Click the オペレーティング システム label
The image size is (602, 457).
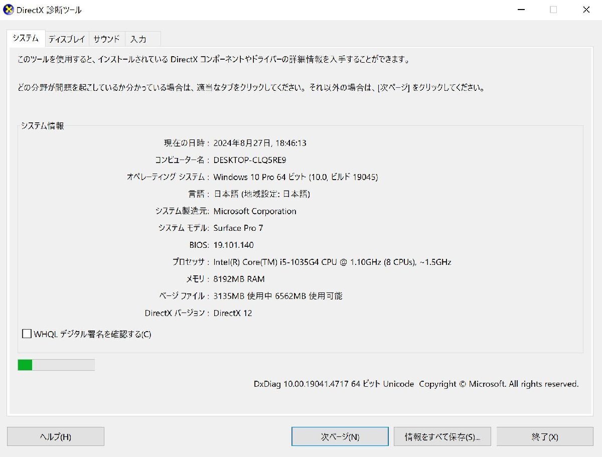pos(168,177)
